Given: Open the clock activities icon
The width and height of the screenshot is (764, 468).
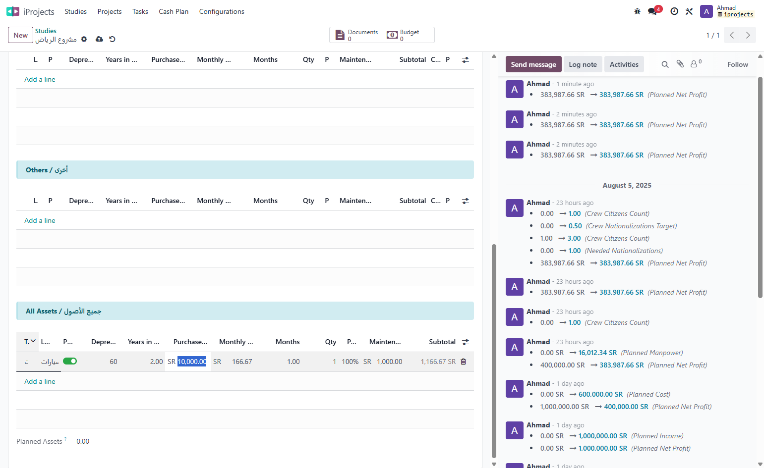Looking at the screenshot, I should (674, 11).
